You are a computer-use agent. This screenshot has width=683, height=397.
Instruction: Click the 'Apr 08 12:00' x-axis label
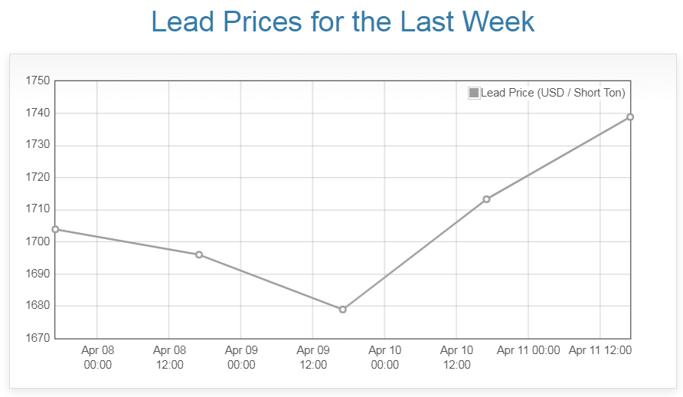[x=169, y=357]
